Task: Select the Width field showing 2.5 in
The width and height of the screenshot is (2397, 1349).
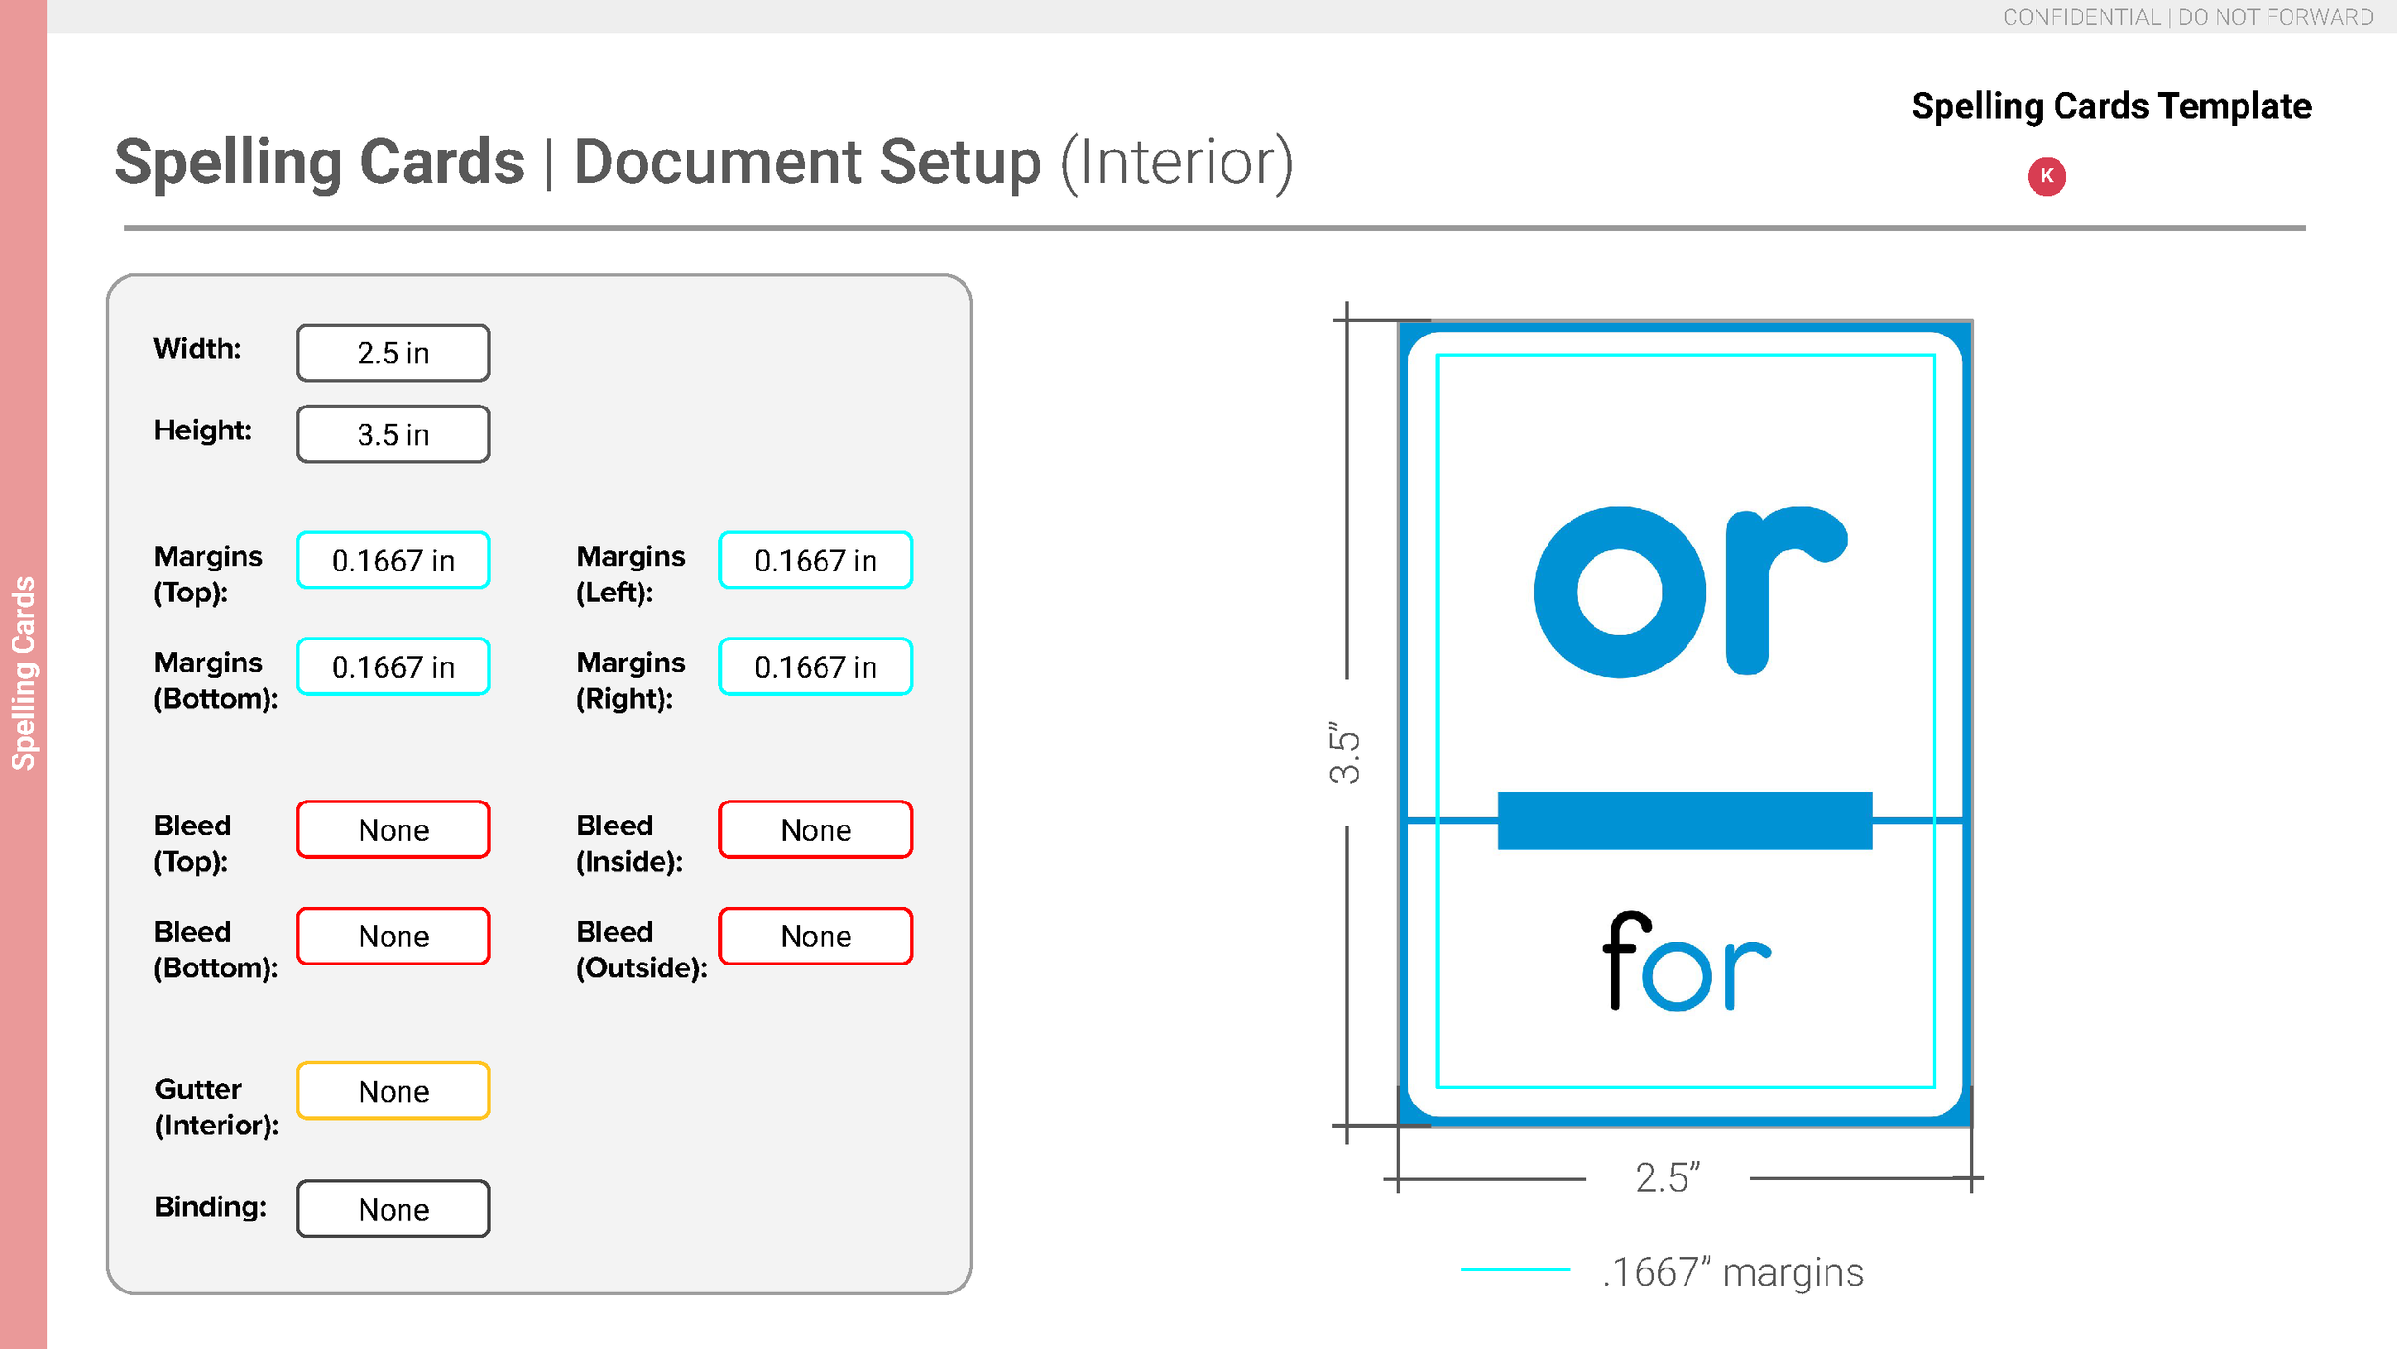Action: [x=393, y=353]
